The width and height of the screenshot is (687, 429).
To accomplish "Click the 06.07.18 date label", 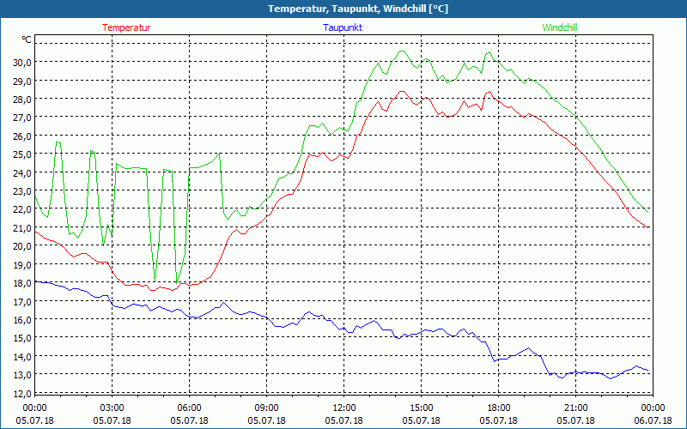I will [x=653, y=420].
